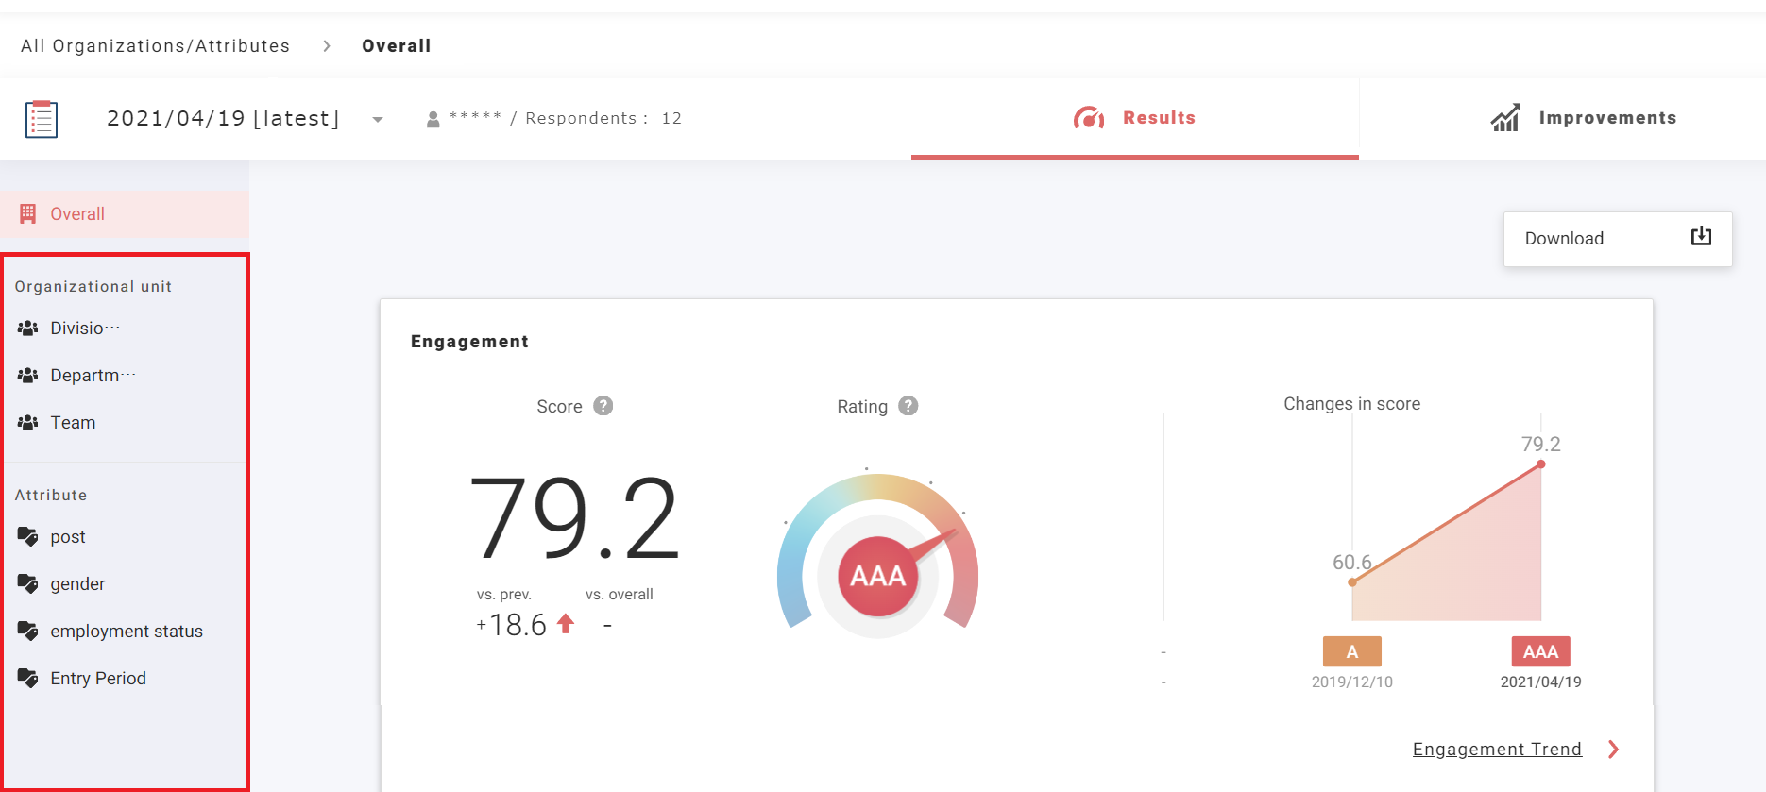This screenshot has width=1766, height=792.
Task: Open the Team organizational unit
Action: tap(73, 423)
